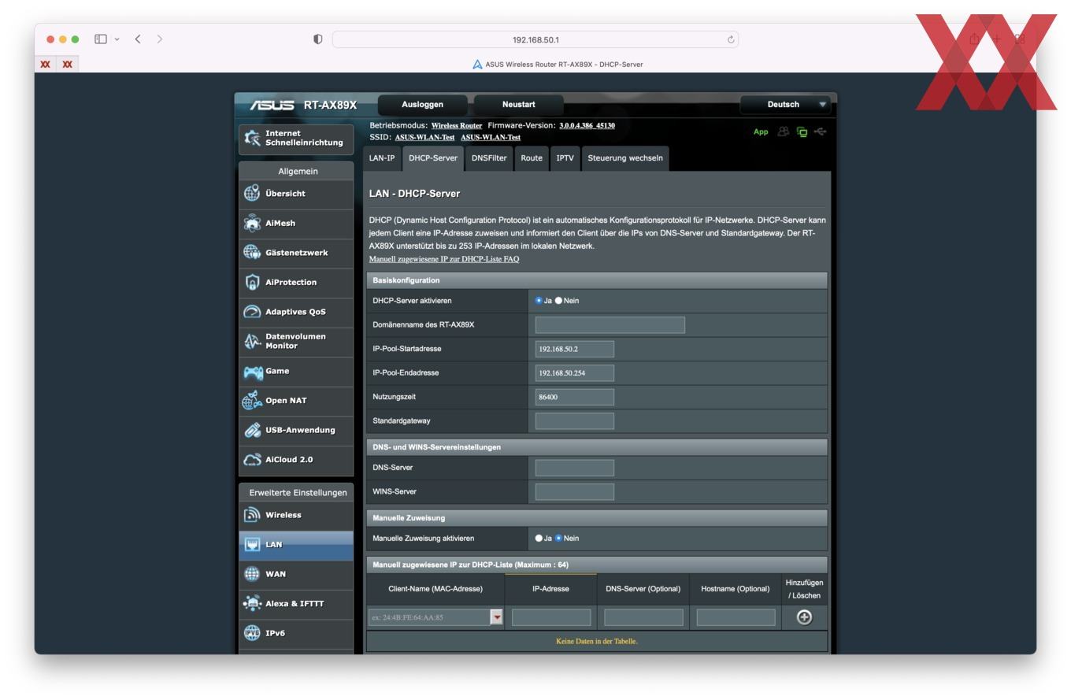Focus Nutzungszeit lease time field
This screenshot has height=700, width=1071.
575,397
